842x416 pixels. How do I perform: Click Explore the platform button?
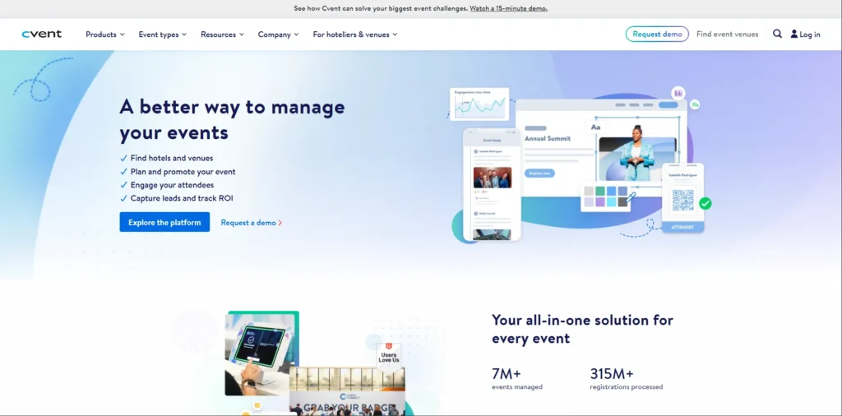(164, 222)
